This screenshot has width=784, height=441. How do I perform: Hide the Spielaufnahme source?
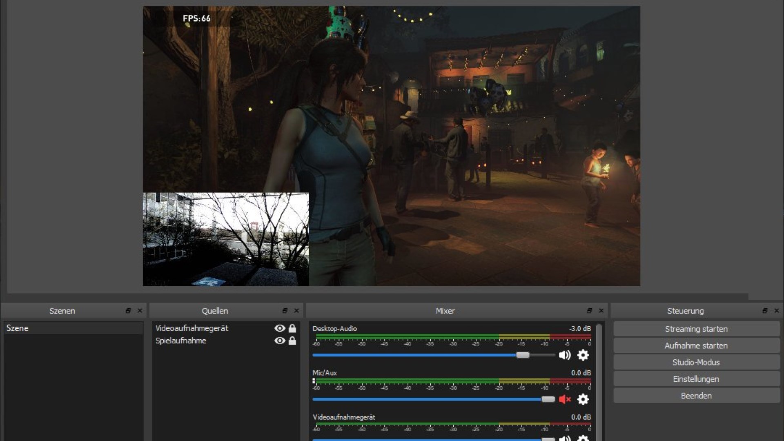tap(279, 341)
